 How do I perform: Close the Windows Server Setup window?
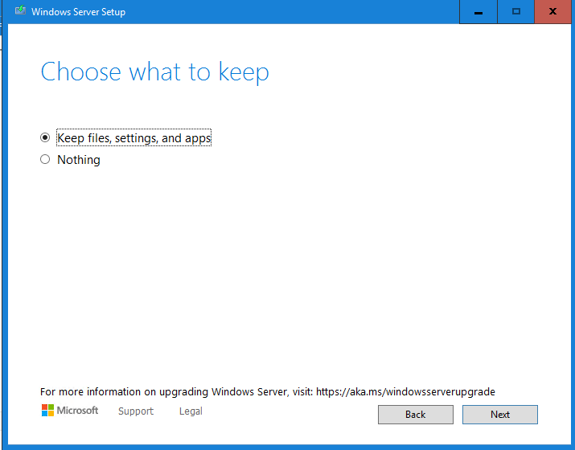552,12
